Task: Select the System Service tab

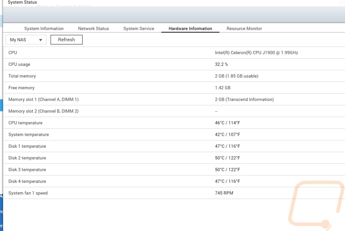Action: pyautogui.click(x=138, y=28)
